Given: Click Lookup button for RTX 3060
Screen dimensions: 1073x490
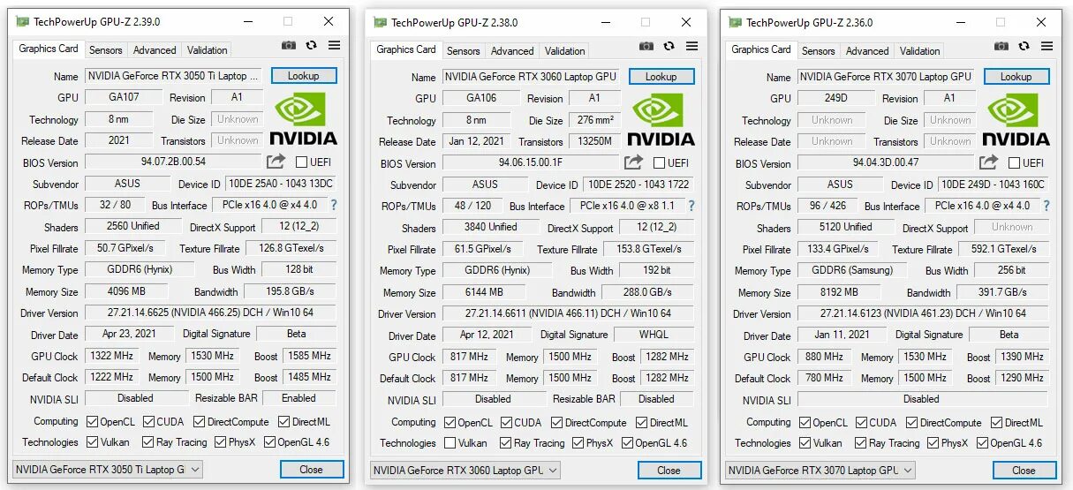Looking at the screenshot, I should [661, 77].
